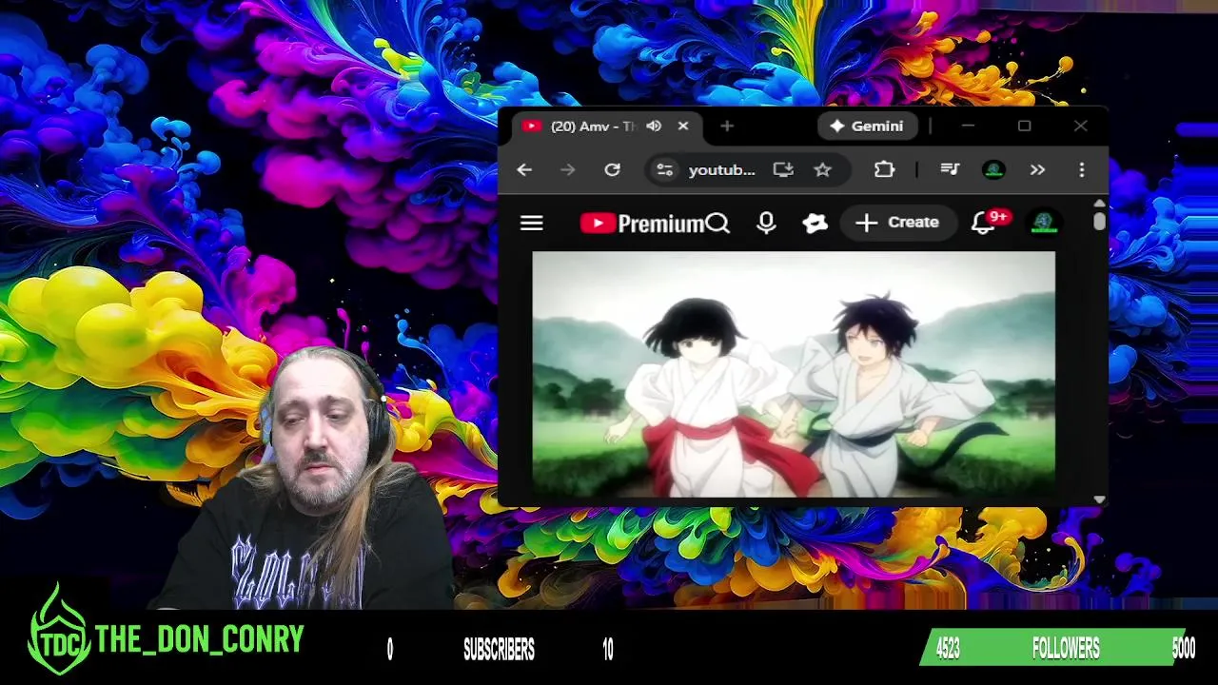Open a new browser tab

tap(727, 127)
